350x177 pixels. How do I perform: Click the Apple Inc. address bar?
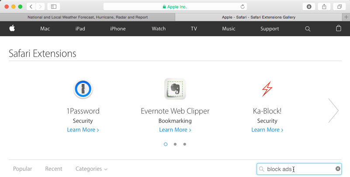[175, 7]
